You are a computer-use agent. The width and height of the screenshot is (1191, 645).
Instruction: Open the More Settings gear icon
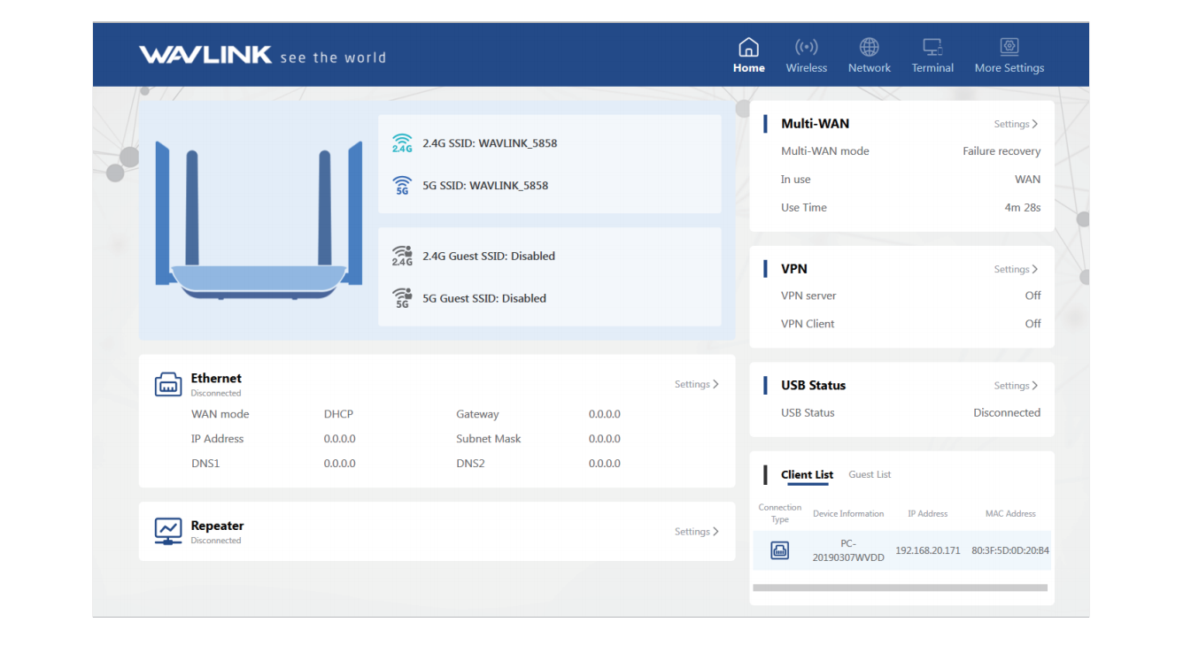(x=1009, y=48)
